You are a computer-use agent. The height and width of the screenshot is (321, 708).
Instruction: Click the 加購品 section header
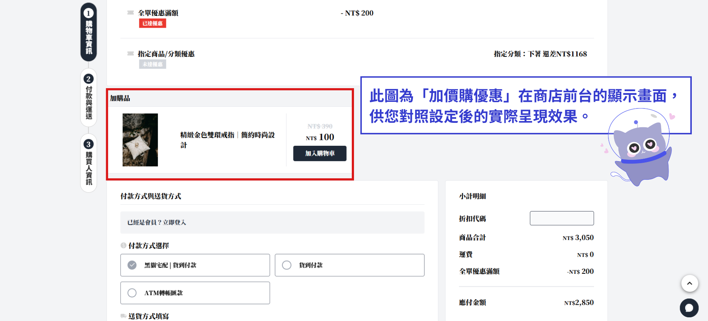(120, 98)
